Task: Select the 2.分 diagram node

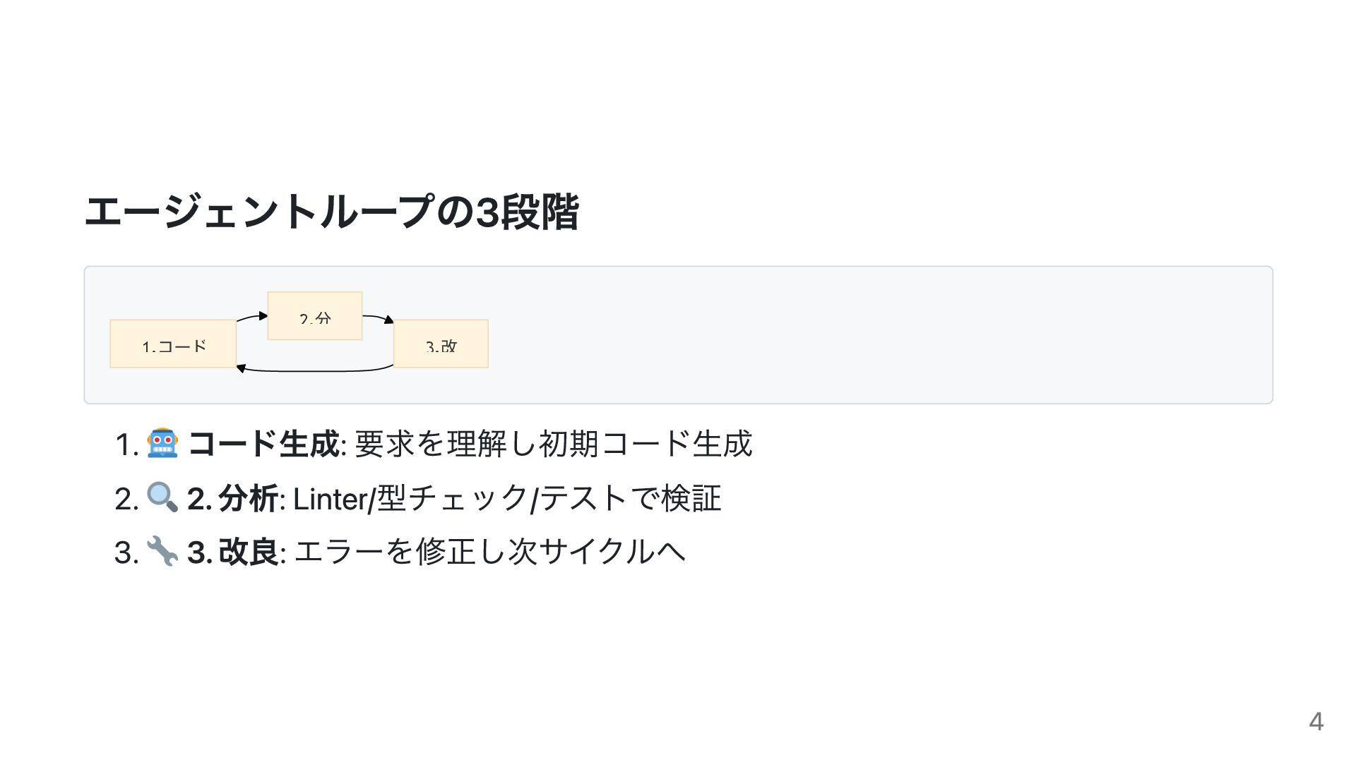Action: (x=315, y=316)
